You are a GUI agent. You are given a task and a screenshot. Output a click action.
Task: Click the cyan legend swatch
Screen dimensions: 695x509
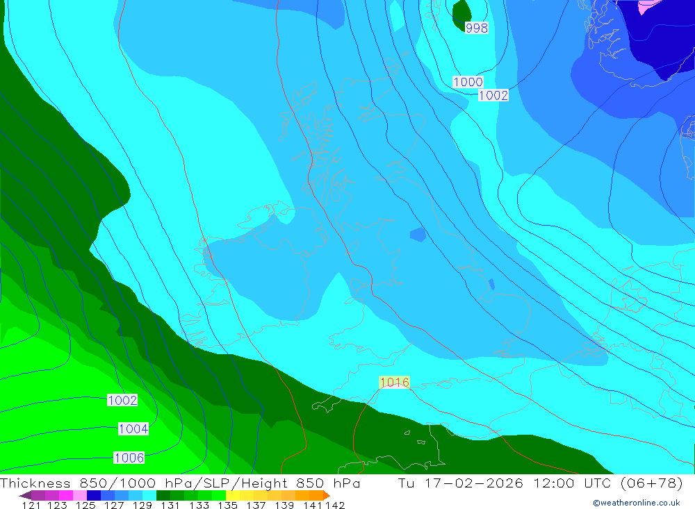pyautogui.click(x=149, y=495)
